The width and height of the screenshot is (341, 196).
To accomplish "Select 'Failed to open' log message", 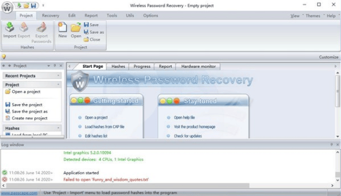I will click(x=106, y=180).
